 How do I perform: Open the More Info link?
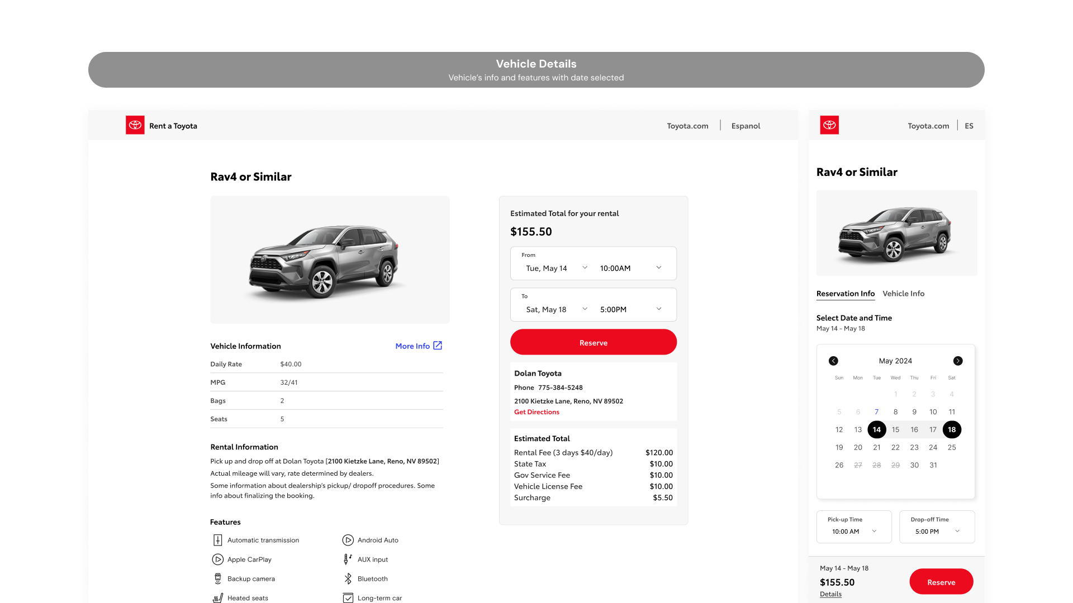pyautogui.click(x=412, y=346)
